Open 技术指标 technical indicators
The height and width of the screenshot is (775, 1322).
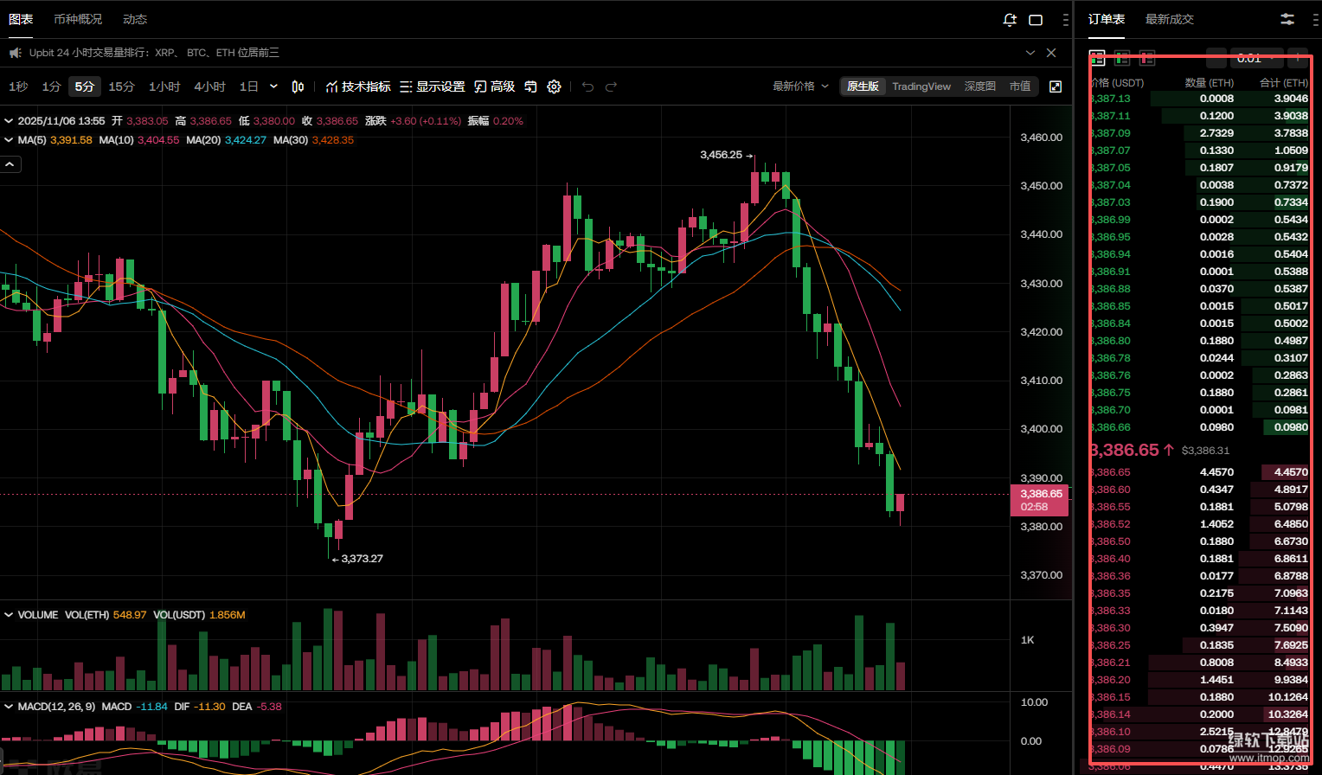coord(357,86)
